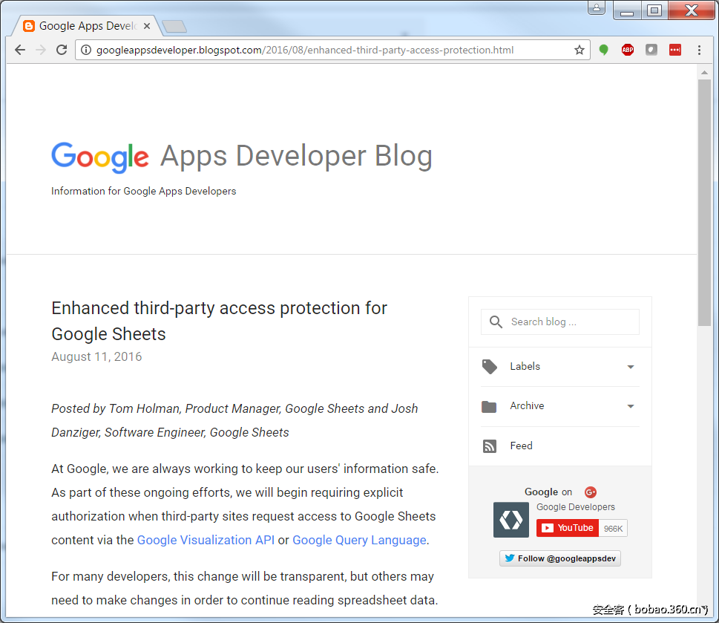The image size is (719, 623).
Task: Click the Google Developers logo thumbnail
Action: click(511, 520)
